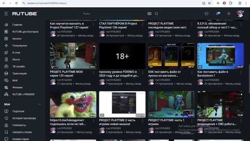Screen dimensions: 250x141
Task: Open title СТАЛ ПАРТНЁРОМ в Project Playtime
Action: tap(118, 25)
